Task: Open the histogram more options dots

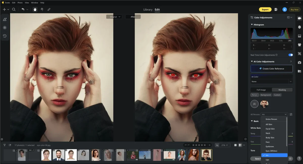Action: (291, 47)
